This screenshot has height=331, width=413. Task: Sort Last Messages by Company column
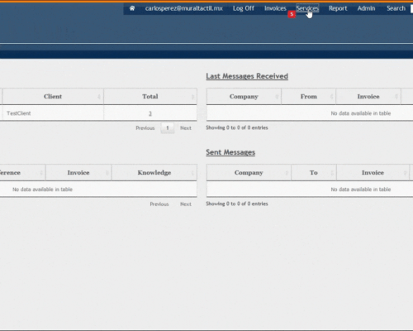point(244,97)
